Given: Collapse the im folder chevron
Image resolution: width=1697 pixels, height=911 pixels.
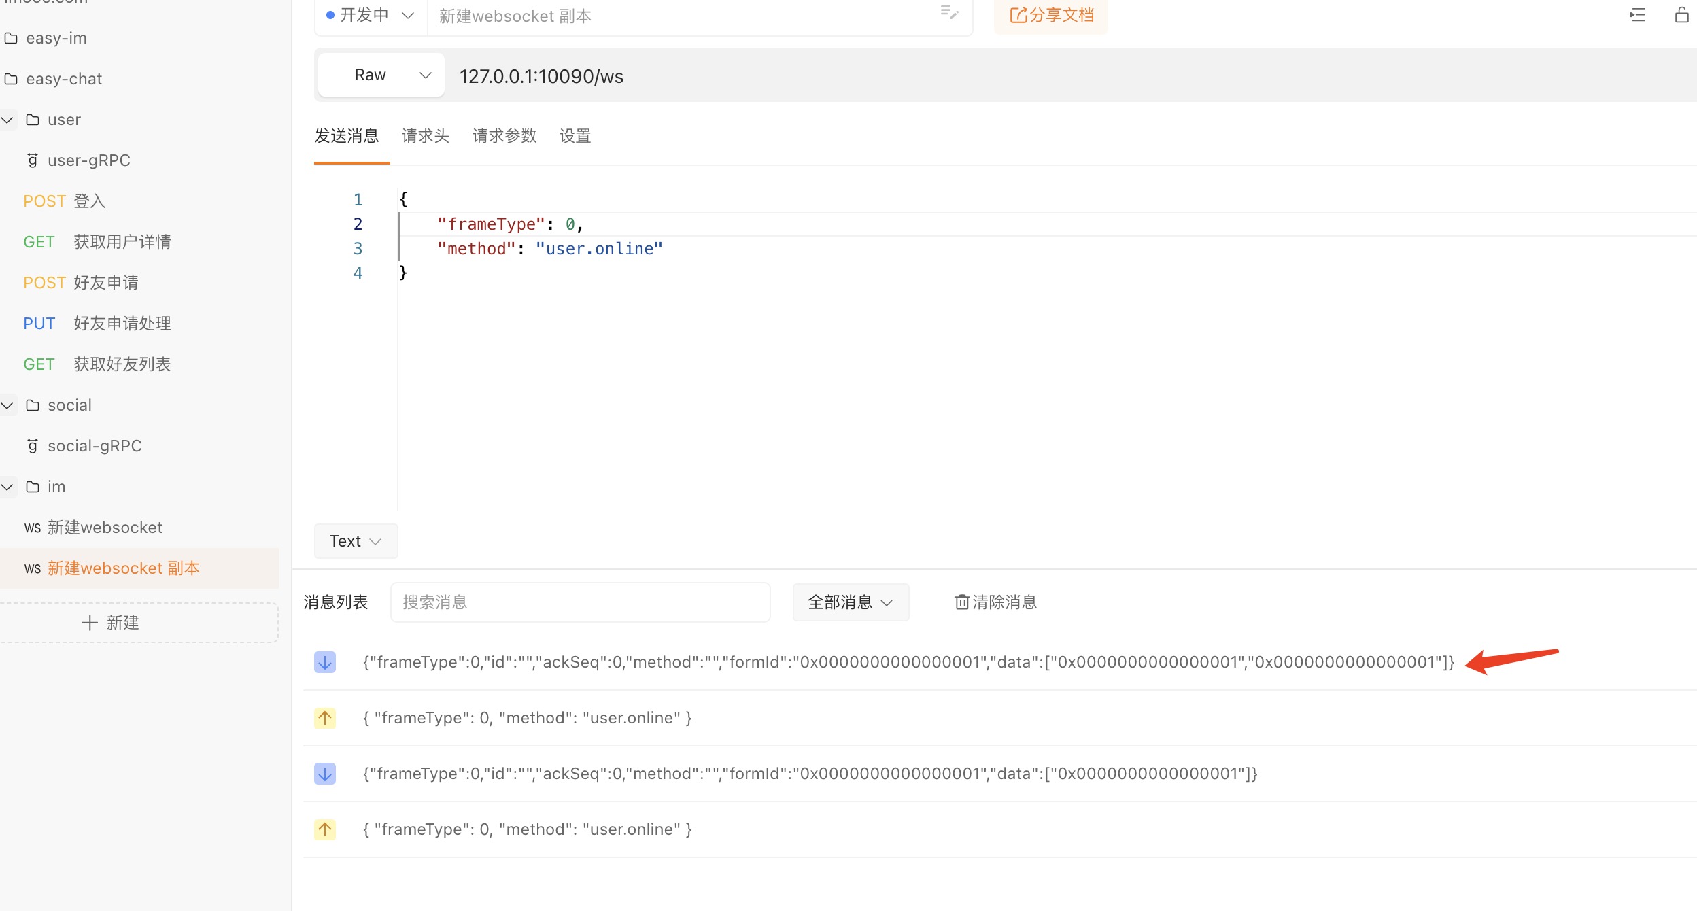Looking at the screenshot, I should point(8,487).
